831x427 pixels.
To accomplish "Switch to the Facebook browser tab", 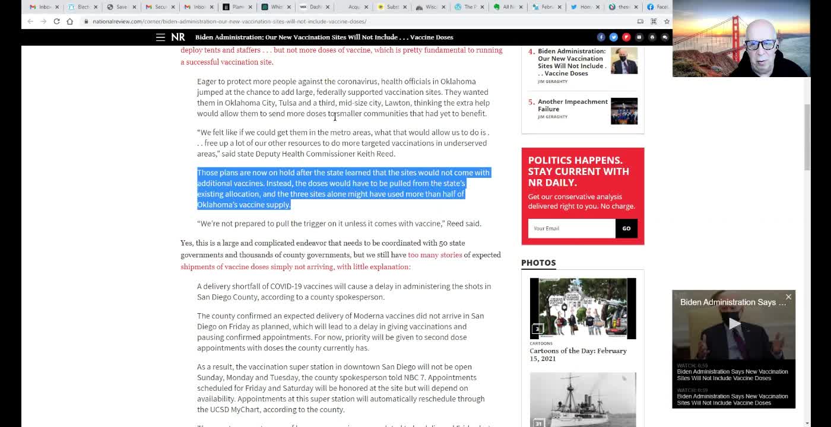I will (x=657, y=7).
